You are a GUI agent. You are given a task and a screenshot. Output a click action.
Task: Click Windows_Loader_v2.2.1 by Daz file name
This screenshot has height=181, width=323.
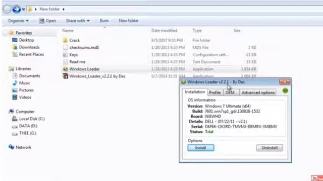tap(97, 76)
